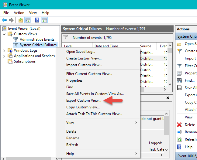Choose Copy Custom View from context menu
Screen dimensions: 197x160
click(83, 107)
